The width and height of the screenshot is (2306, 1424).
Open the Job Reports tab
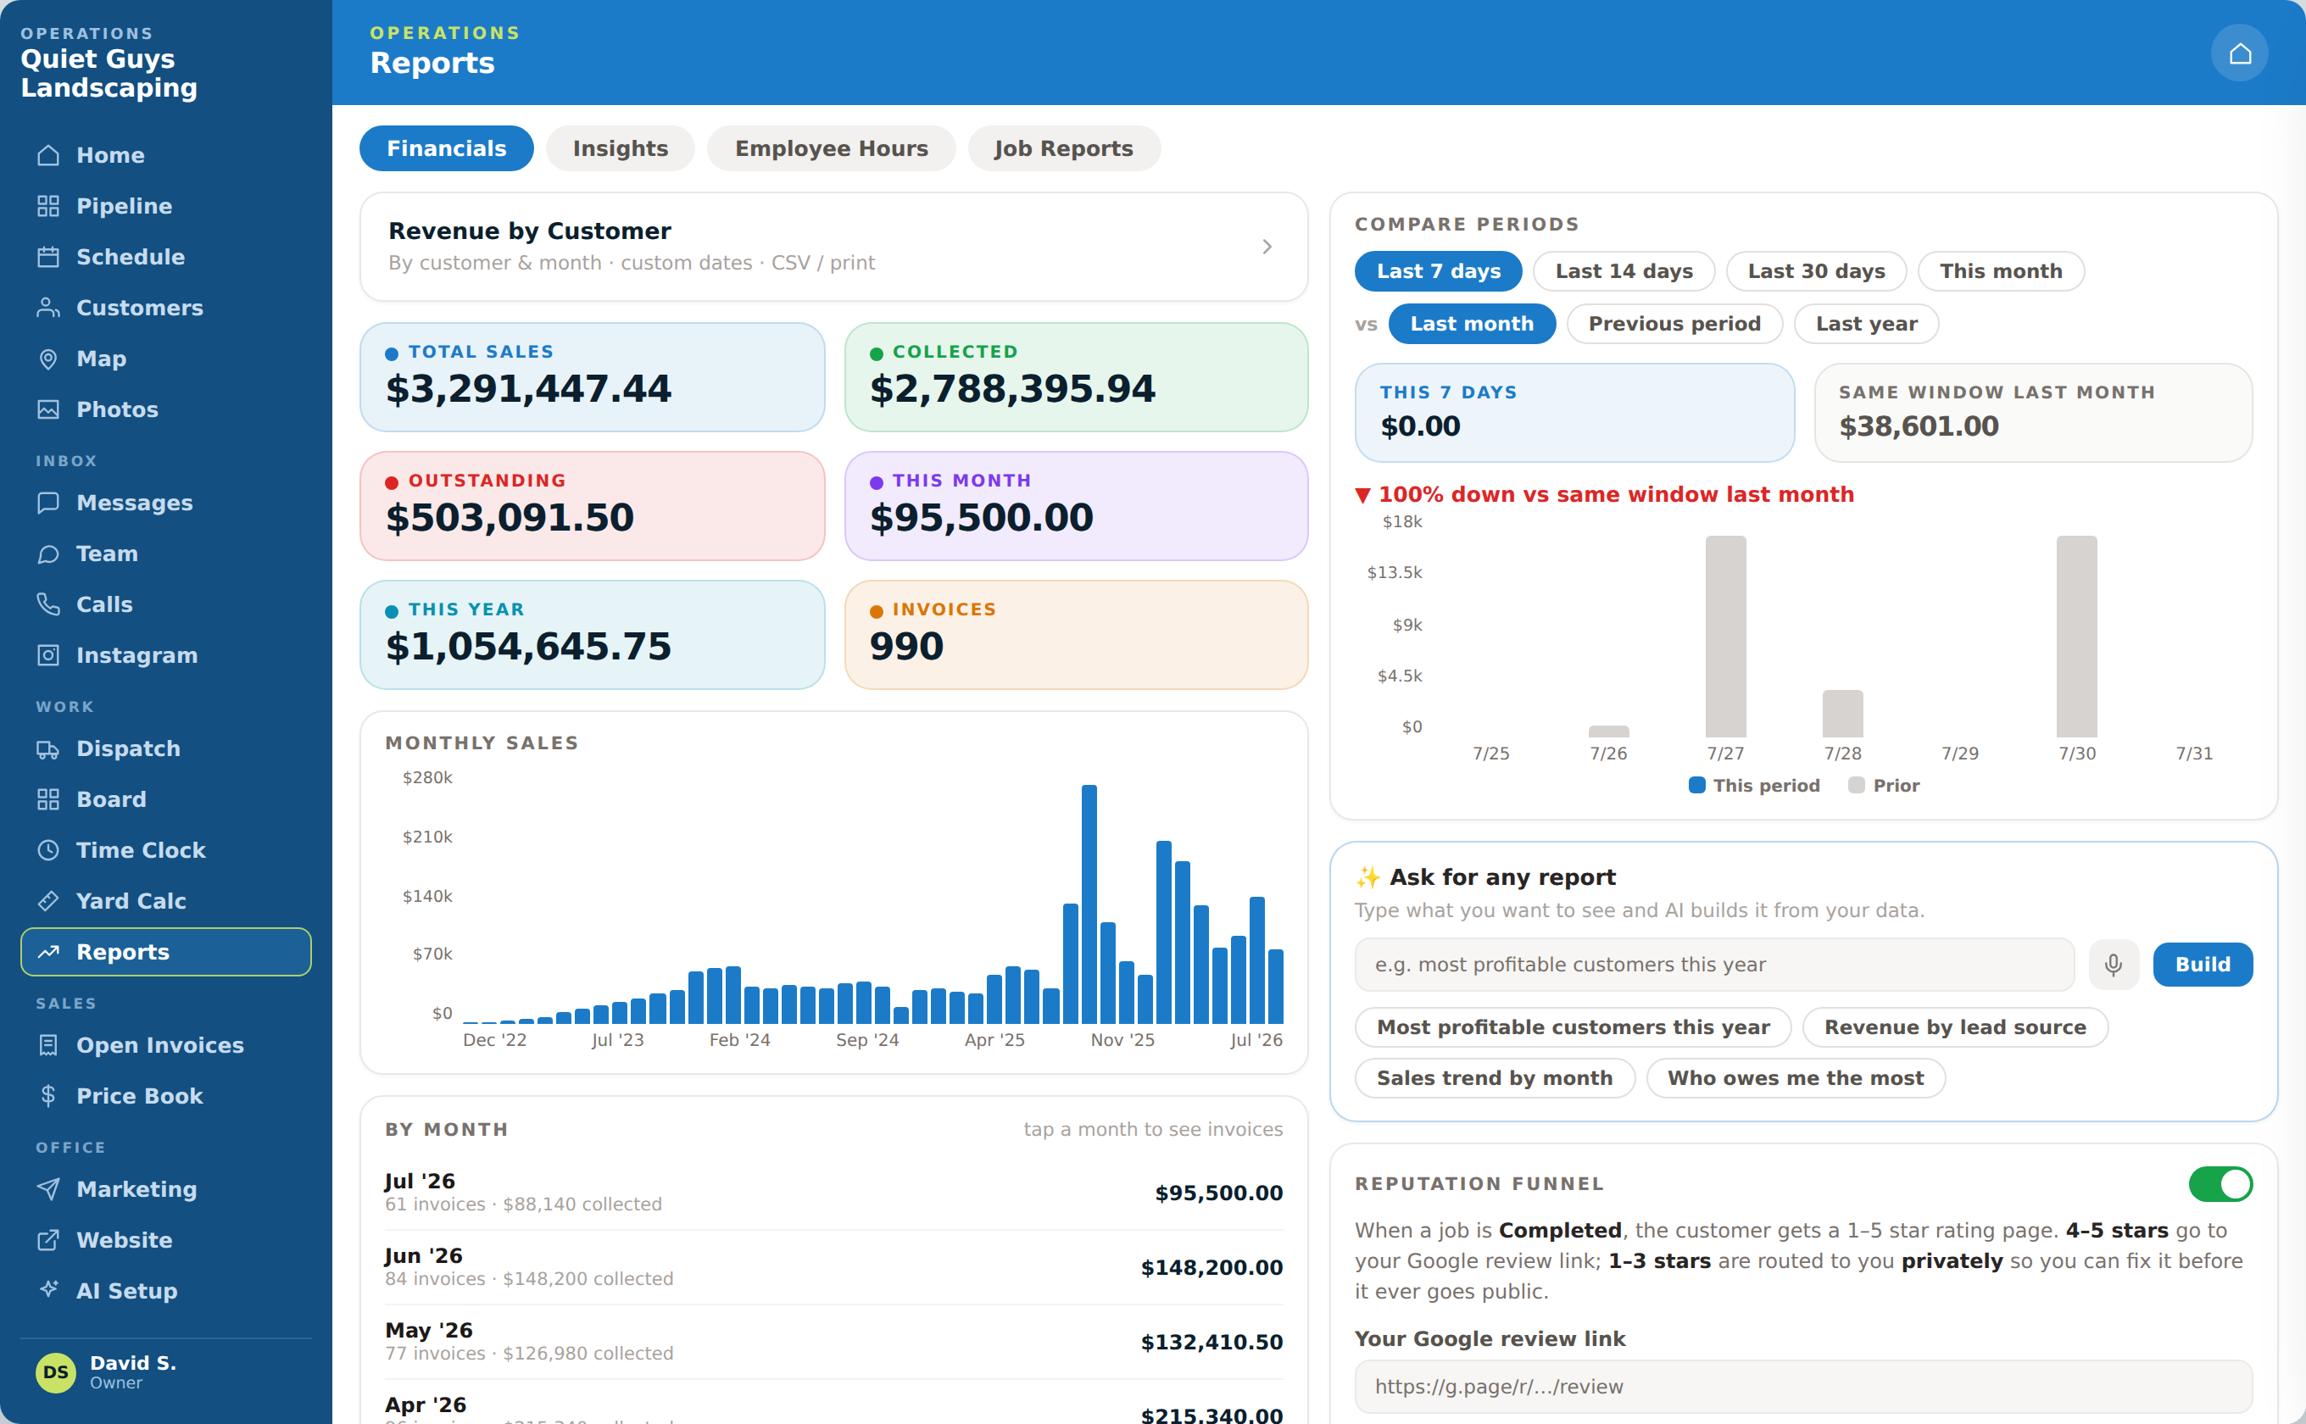(x=1063, y=149)
